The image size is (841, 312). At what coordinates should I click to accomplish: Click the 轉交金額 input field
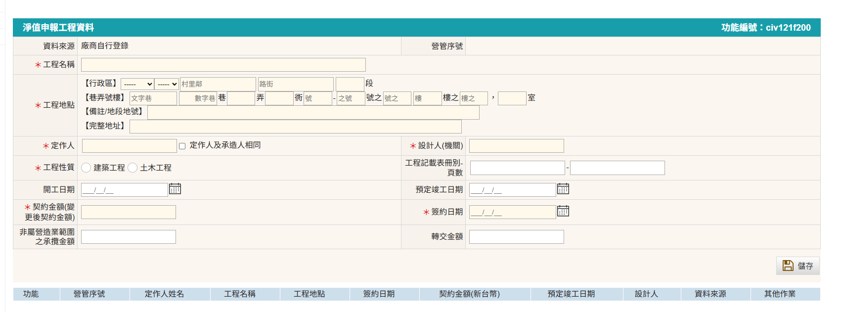(x=516, y=237)
